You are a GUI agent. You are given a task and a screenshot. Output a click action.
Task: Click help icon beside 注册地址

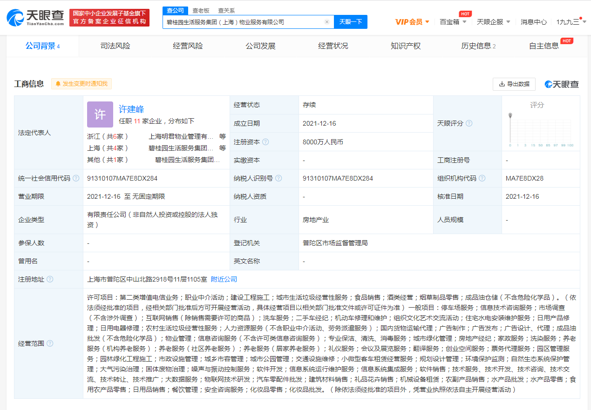click(x=50, y=279)
